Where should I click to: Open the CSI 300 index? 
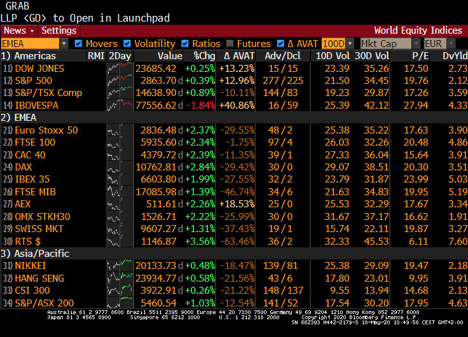point(32,291)
